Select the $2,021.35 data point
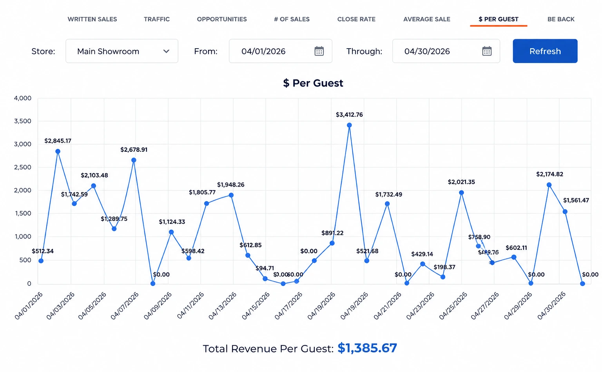This screenshot has width=602, height=372. tap(461, 192)
